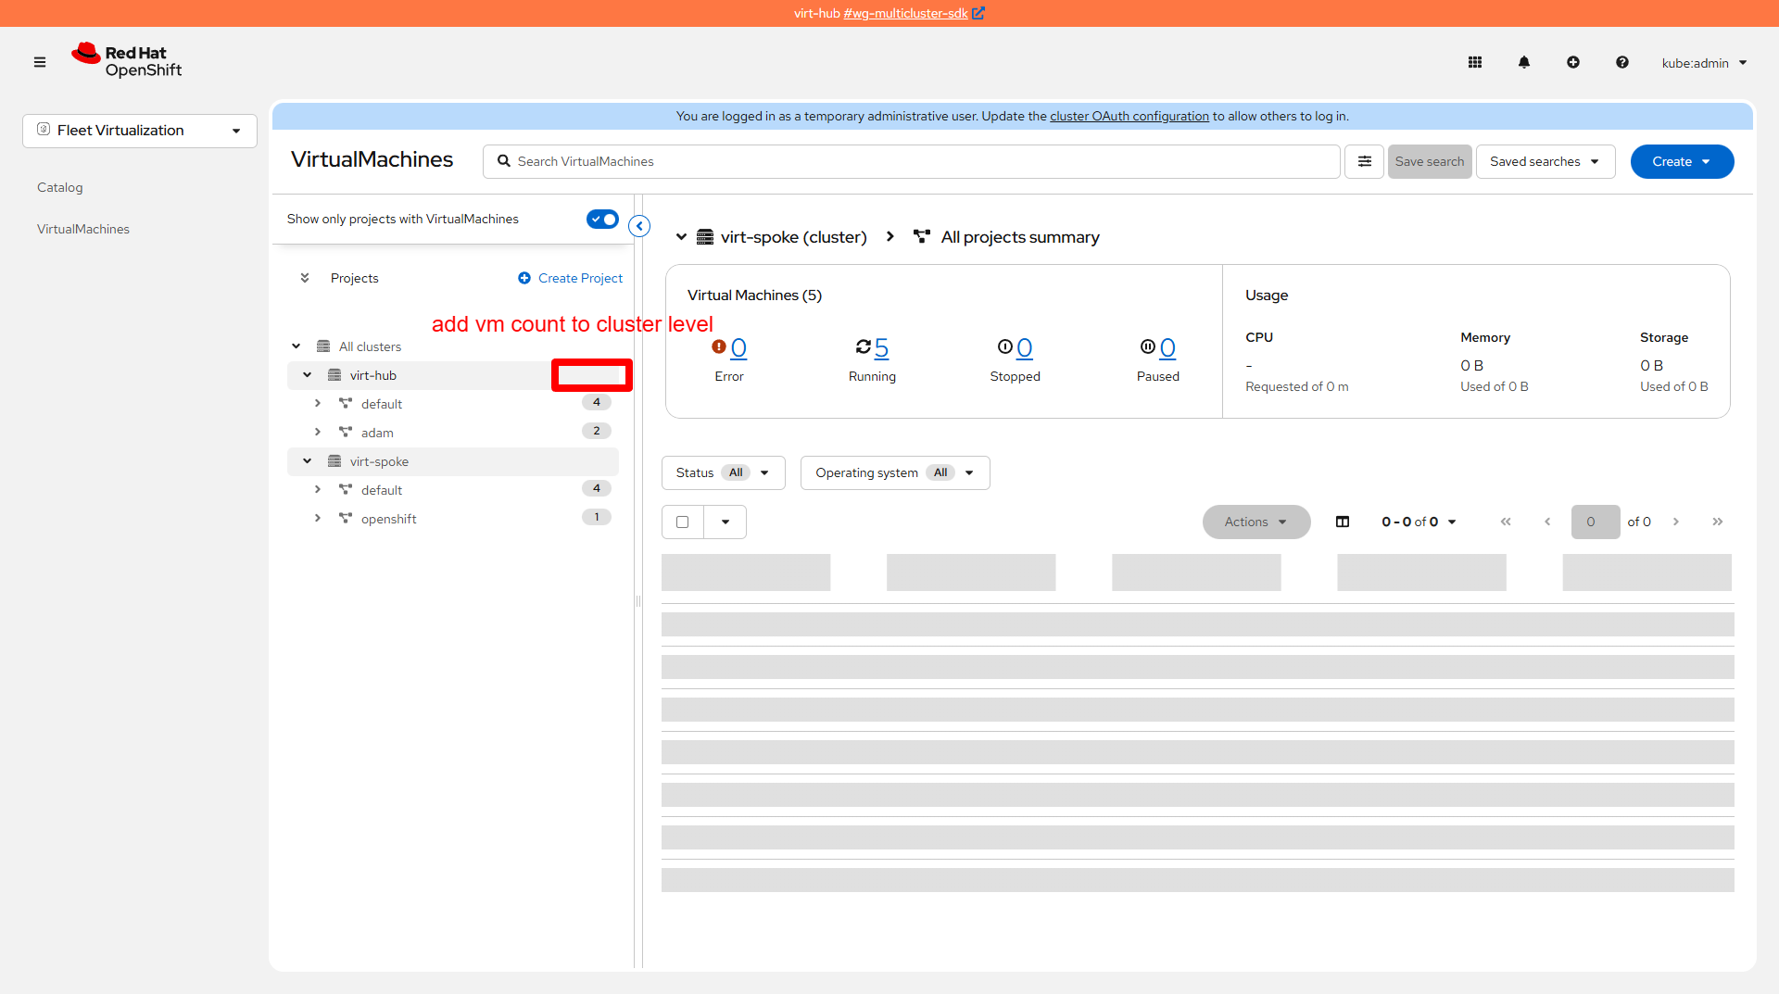Open the Saved searches dropdown
The image size is (1779, 994).
tap(1546, 161)
